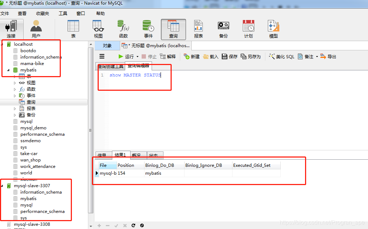Switch to the 结果1 result tab
This screenshot has width=368, height=229.
pos(121,155)
